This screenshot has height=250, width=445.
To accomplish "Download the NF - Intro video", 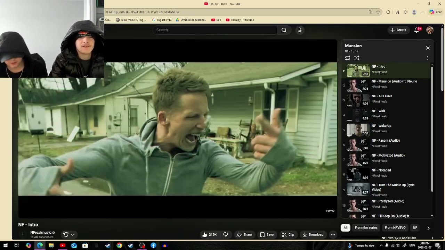I will (313, 235).
